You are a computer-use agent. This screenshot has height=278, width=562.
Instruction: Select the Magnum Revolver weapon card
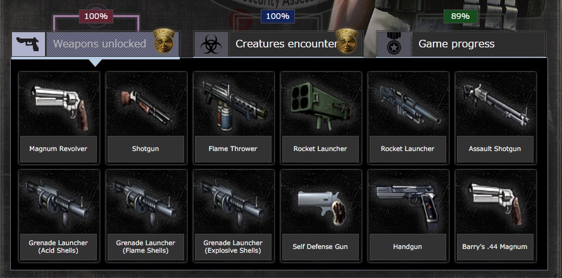[x=59, y=118]
